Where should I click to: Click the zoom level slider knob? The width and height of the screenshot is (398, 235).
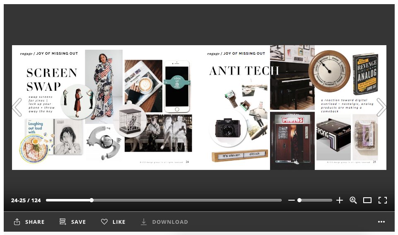point(299,200)
